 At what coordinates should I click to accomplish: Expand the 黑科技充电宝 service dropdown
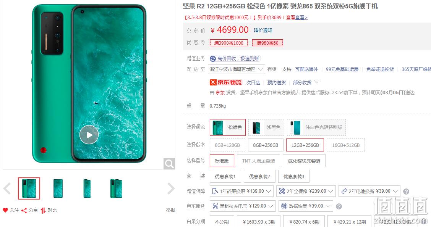tap(243, 206)
